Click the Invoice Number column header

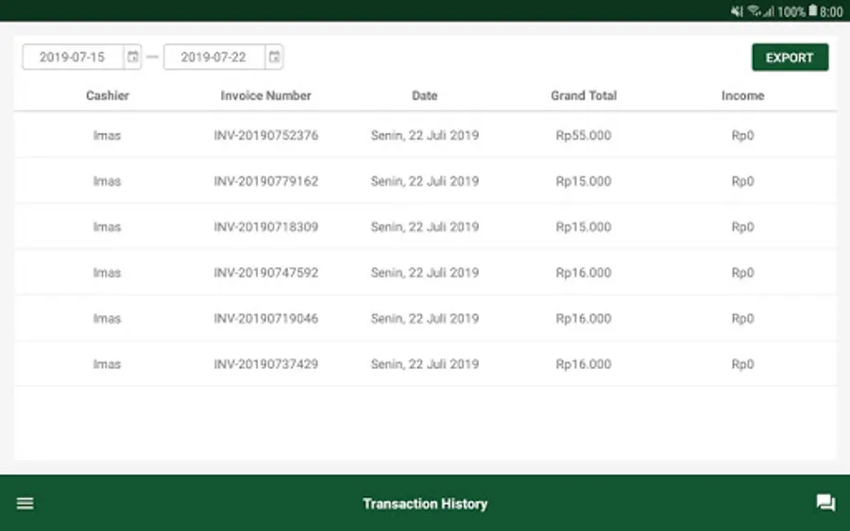point(265,95)
